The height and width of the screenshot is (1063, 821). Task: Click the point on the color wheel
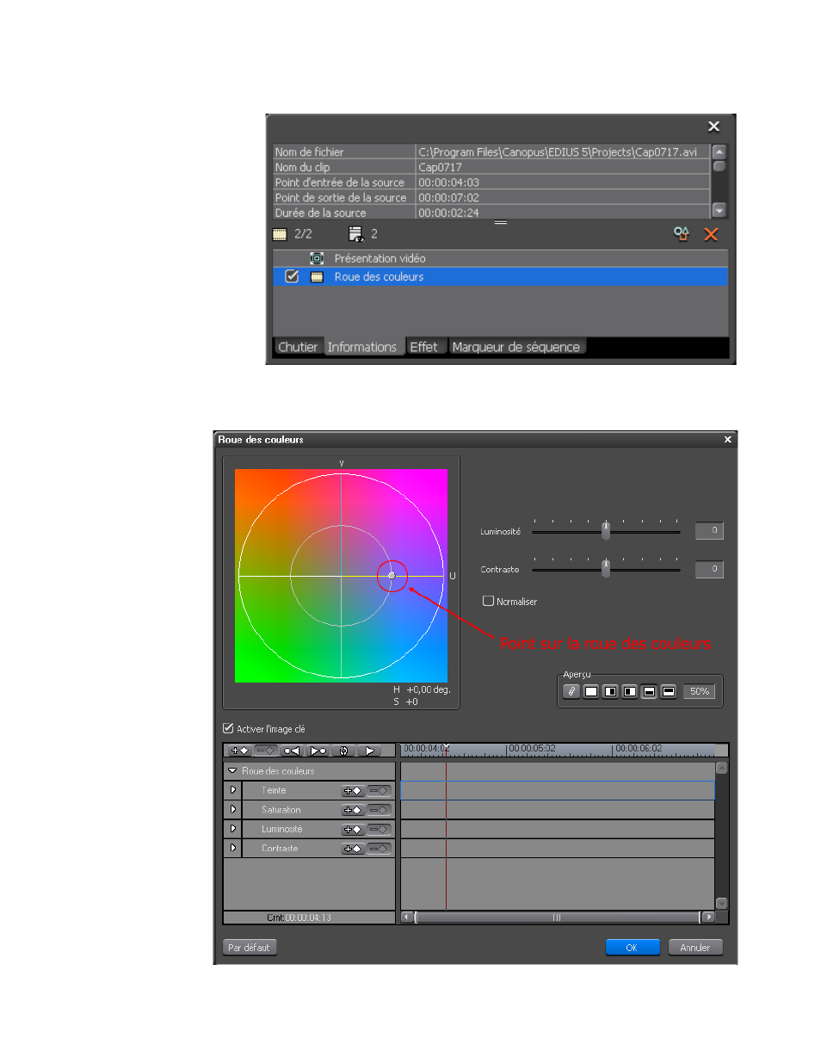[x=392, y=576]
